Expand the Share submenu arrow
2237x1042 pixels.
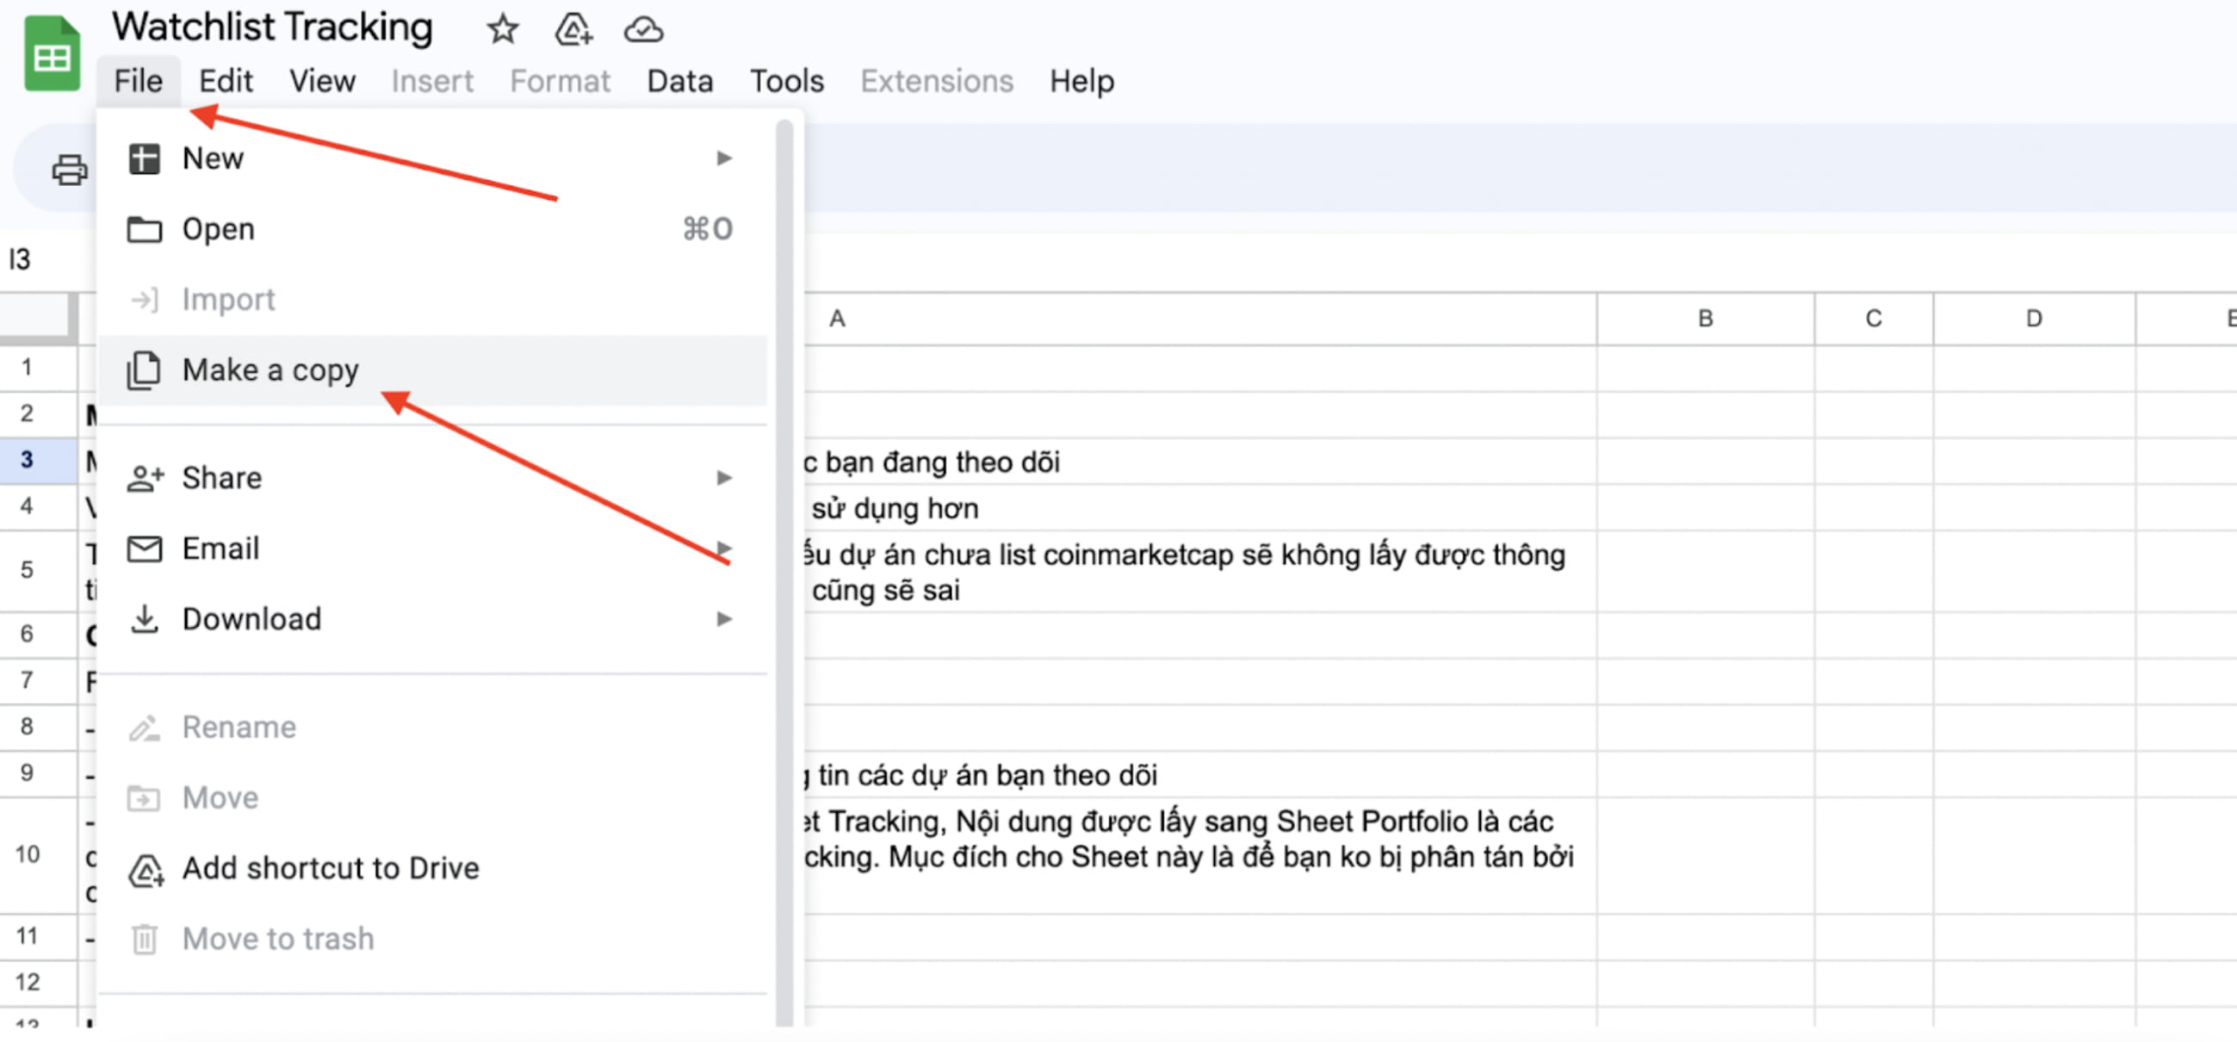point(723,478)
